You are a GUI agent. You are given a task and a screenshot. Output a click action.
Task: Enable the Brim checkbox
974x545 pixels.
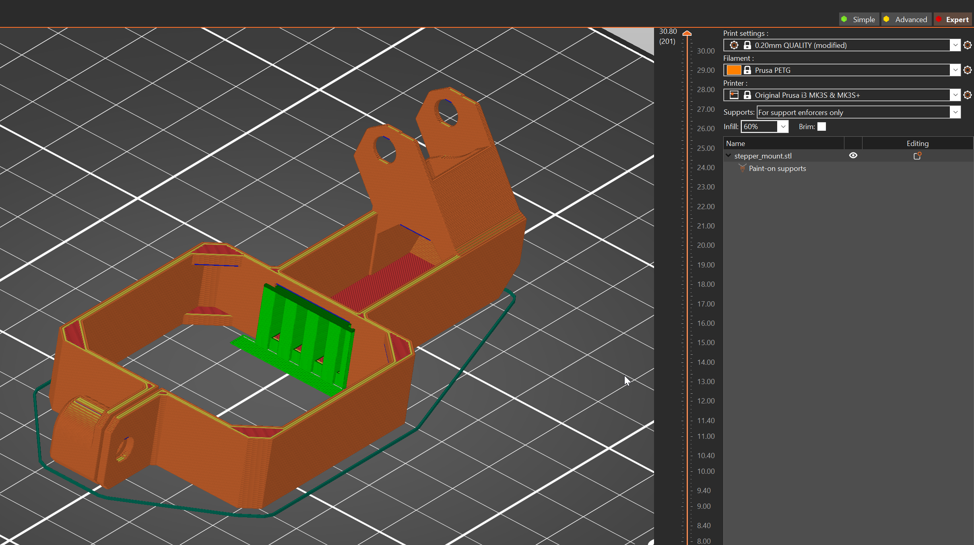pos(821,126)
